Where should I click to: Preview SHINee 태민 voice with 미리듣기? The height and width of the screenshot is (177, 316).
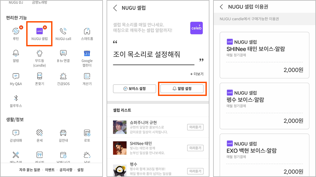click(195, 148)
